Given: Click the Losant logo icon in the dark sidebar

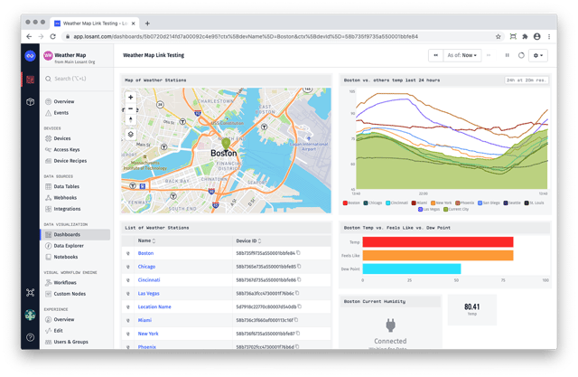Looking at the screenshot, I should coord(30,56).
